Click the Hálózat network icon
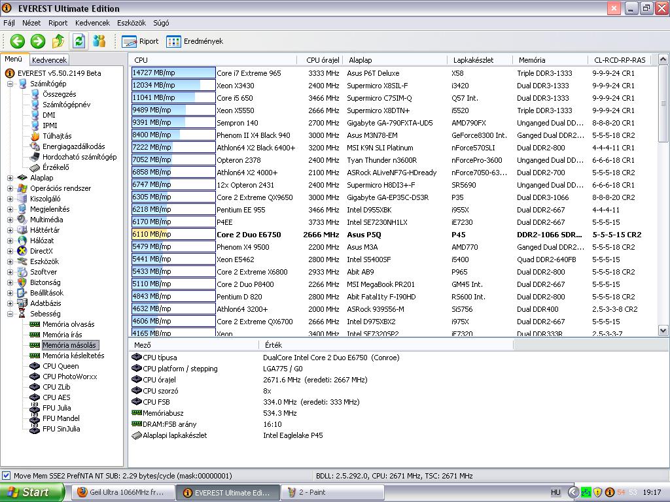670x502 pixels. click(x=22, y=241)
